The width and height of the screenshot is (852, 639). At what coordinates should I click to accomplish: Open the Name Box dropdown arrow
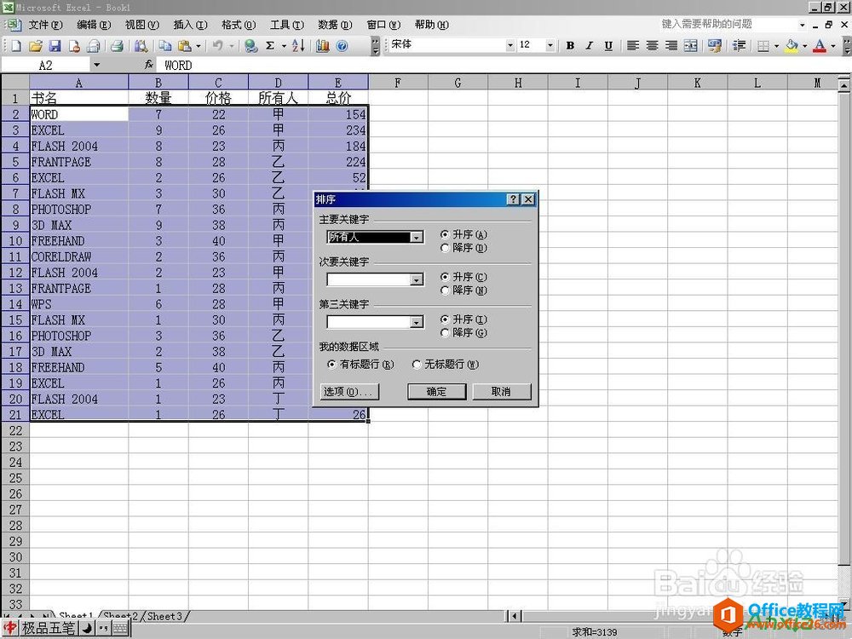click(x=97, y=66)
